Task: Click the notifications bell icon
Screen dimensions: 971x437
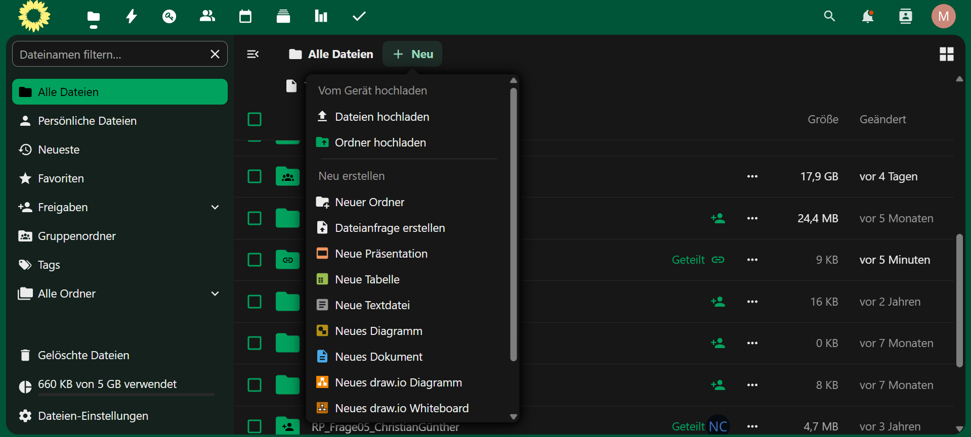Action: 867,17
